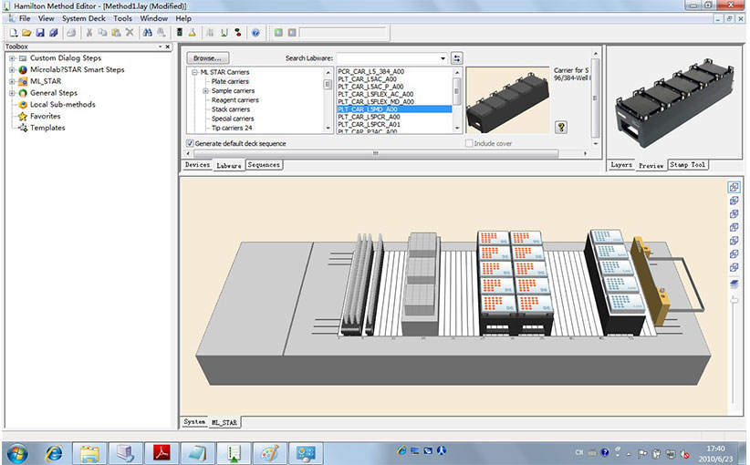Expand Custom Dialog Steps in Toolbox
This screenshot has width=750, height=465.
[x=12, y=58]
